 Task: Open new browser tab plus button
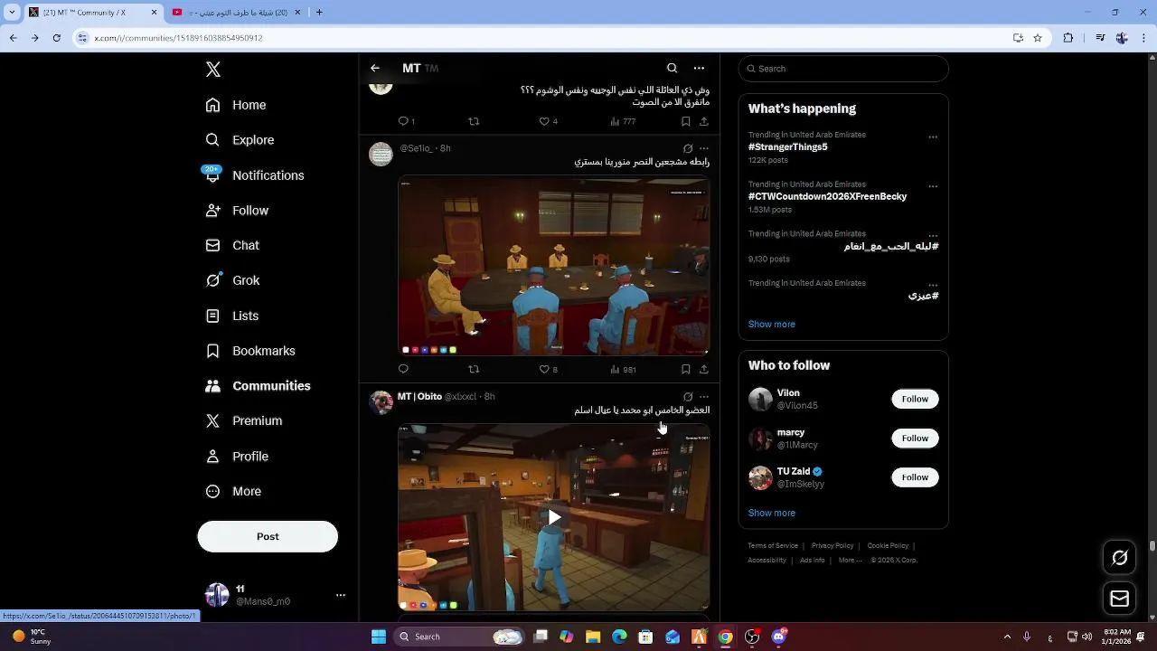click(x=319, y=12)
